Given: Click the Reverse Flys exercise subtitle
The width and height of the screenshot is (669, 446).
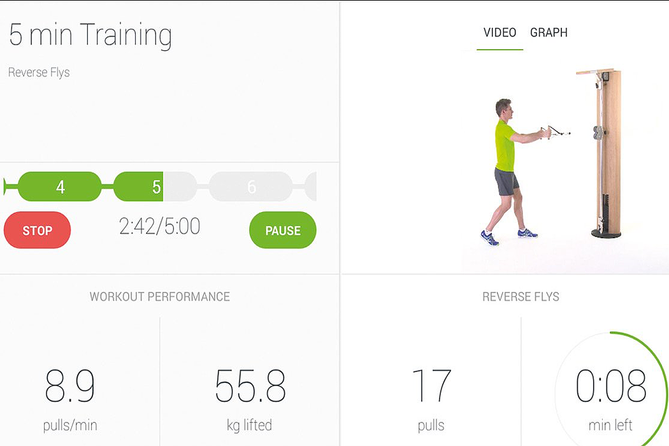Looking at the screenshot, I should 39,73.
